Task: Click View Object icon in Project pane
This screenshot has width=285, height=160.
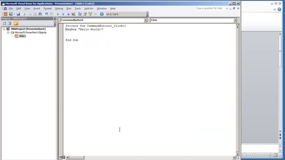Action: pyautogui.click(x=9, y=24)
